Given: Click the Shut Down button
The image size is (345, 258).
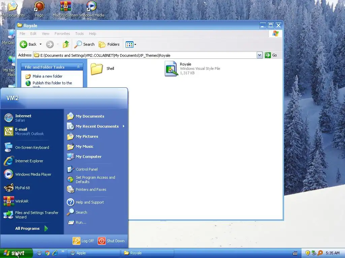Looking at the screenshot, I should pos(111,241).
